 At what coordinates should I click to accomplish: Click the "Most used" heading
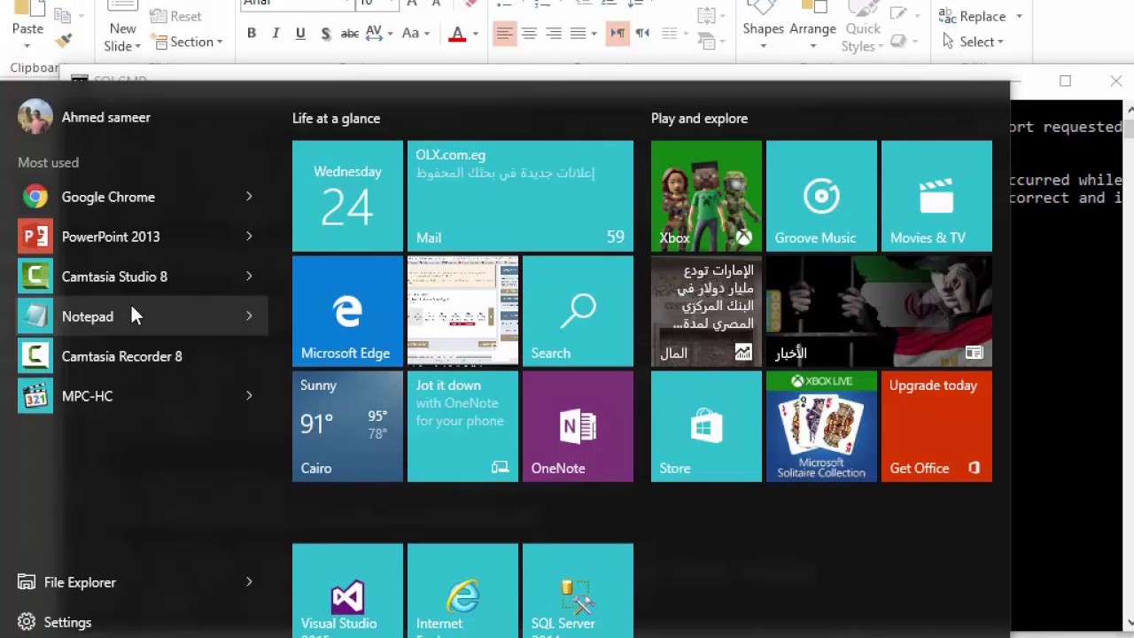(x=48, y=162)
